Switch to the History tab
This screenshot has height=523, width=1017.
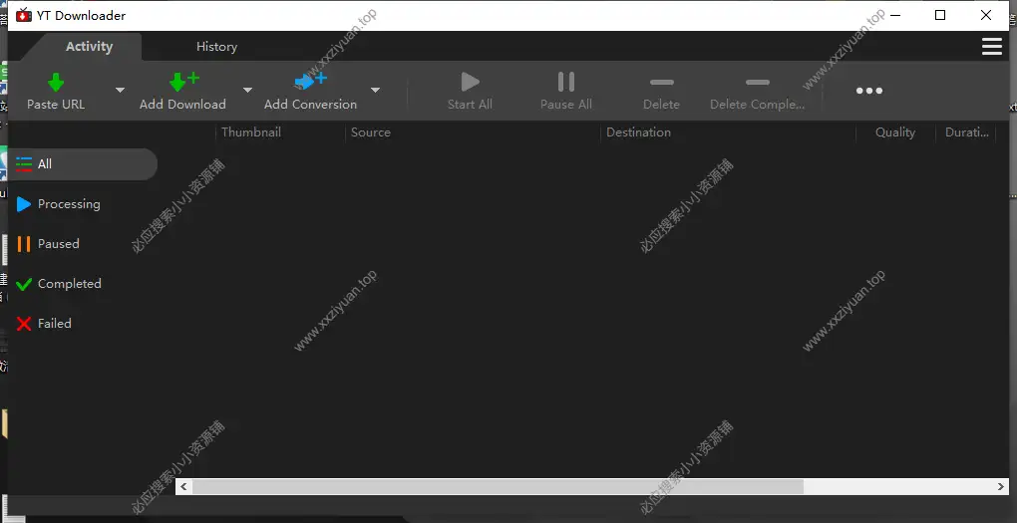click(216, 47)
